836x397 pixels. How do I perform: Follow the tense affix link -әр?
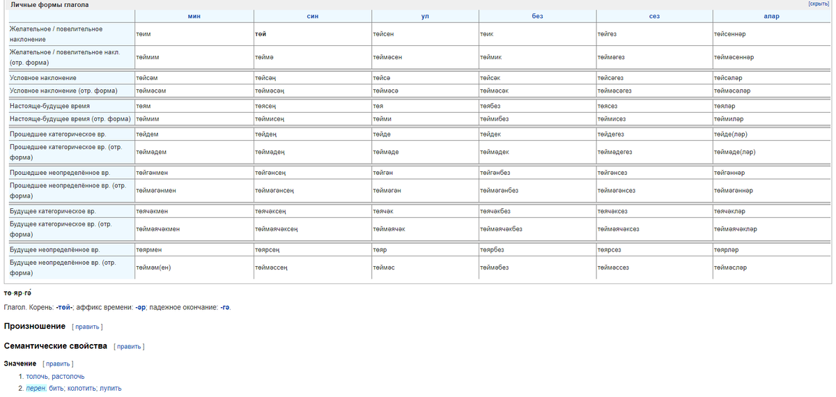point(141,307)
